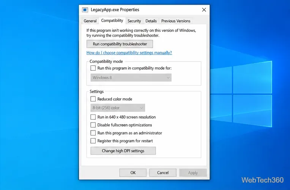Close the LegacyApp.exe Properties dialog
This screenshot has width=290, height=190.
[x=204, y=10]
